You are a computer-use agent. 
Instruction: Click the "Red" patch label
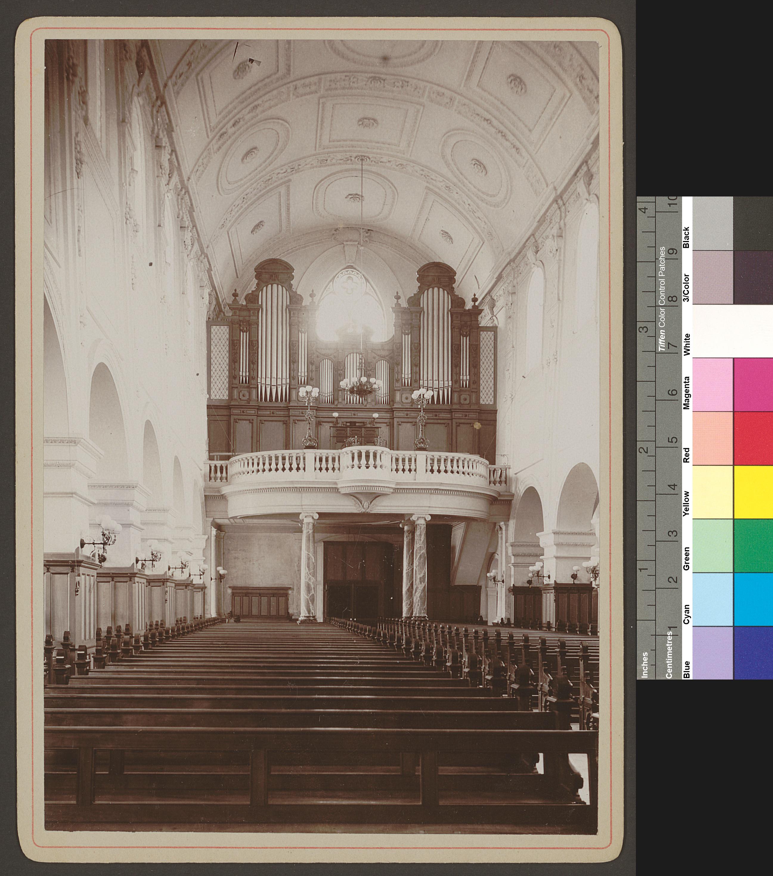pos(687,455)
